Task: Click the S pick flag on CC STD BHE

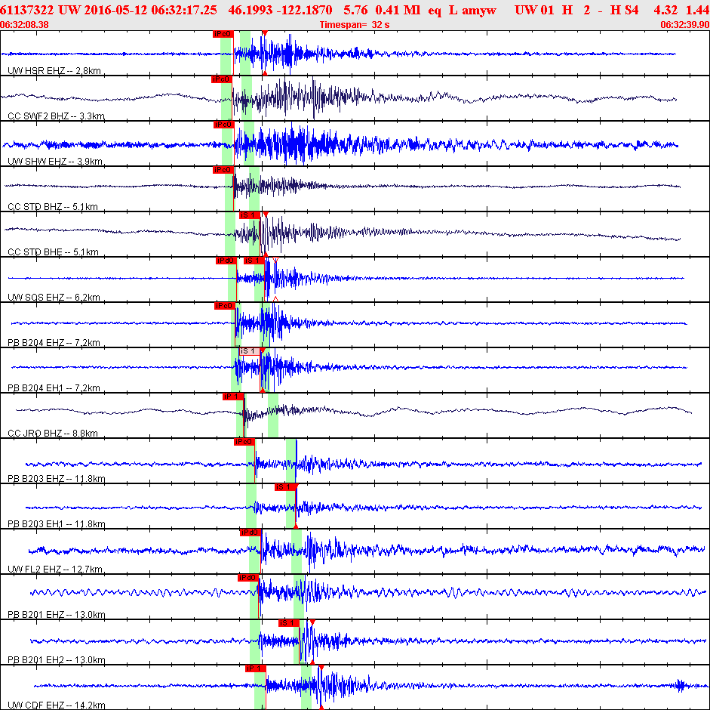Action: pos(249,215)
